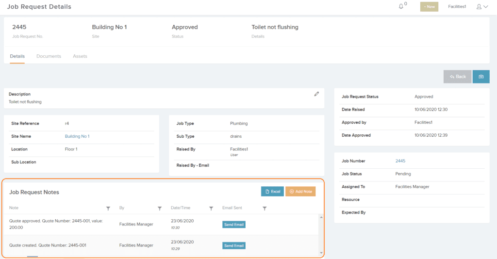Open the user profile icon menu
The image size is (497, 259).
point(482,7)
